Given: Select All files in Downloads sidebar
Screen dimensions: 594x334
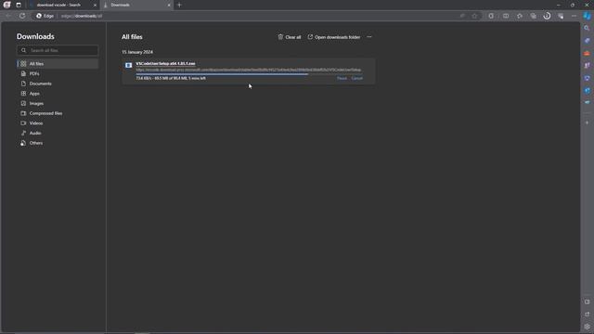Looking at the screenshot, I should coord(58,64).
